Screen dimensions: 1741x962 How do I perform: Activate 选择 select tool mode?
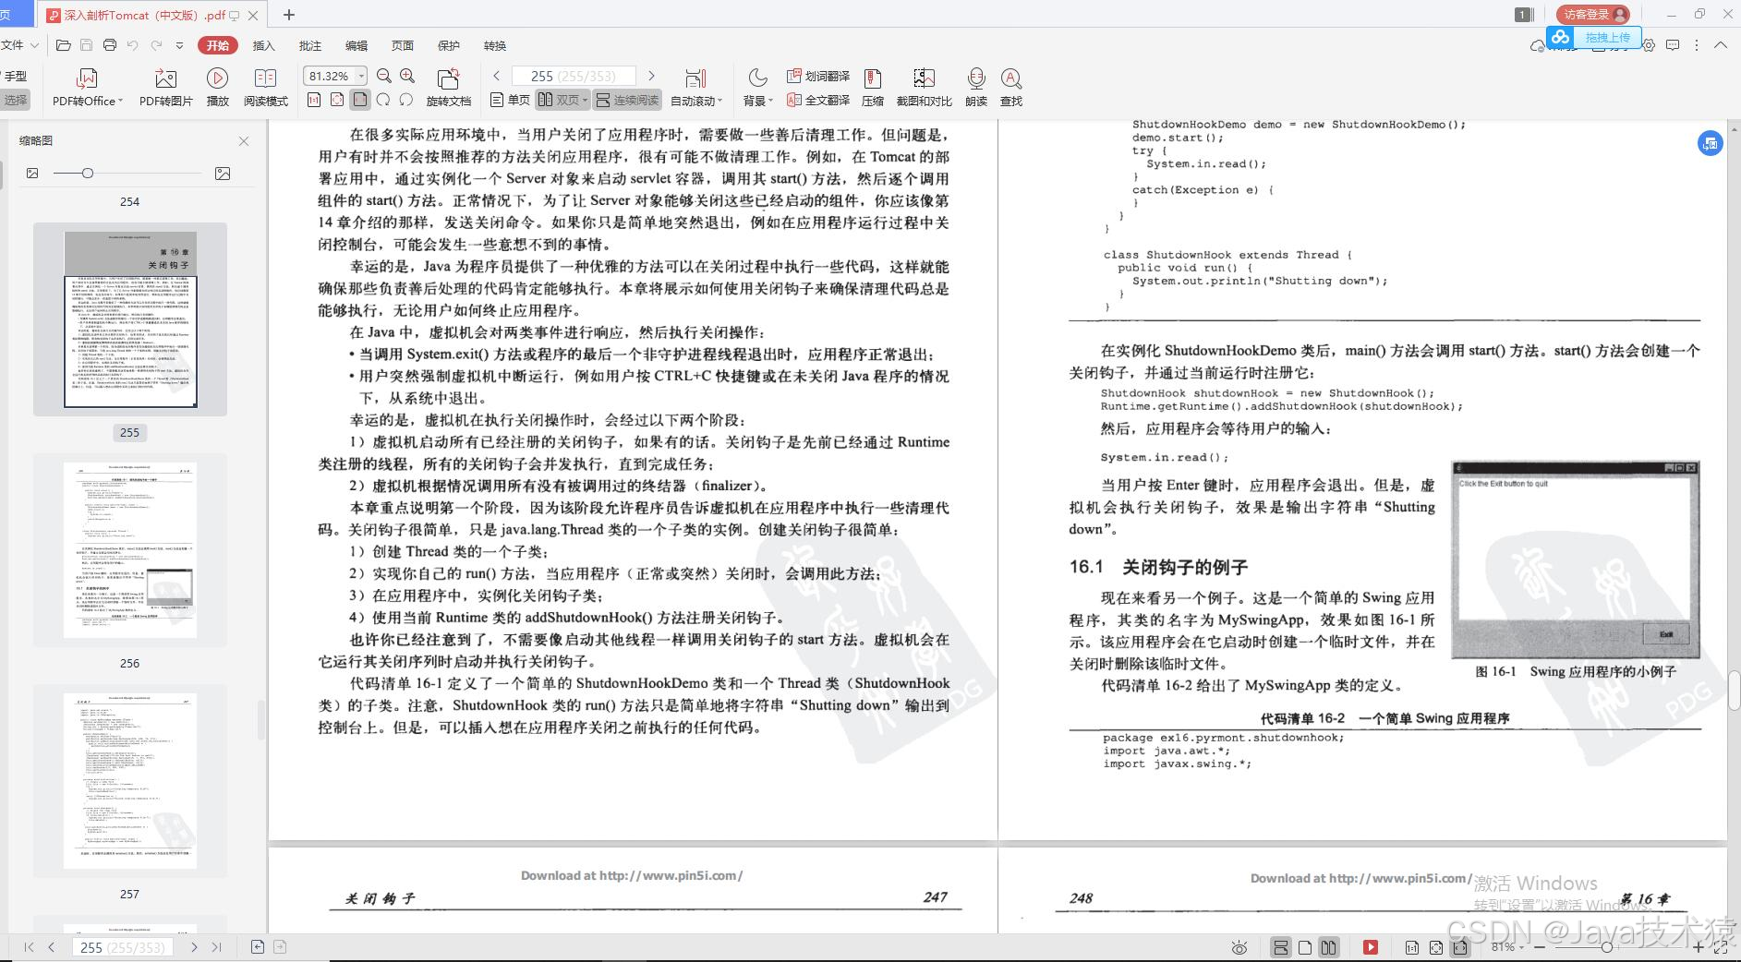pyautogui.click(x=16, y=100)
